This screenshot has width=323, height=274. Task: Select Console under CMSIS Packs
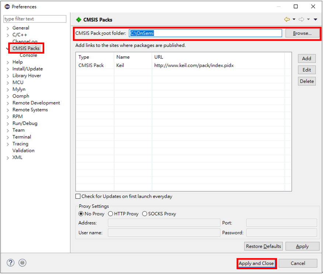28,55
